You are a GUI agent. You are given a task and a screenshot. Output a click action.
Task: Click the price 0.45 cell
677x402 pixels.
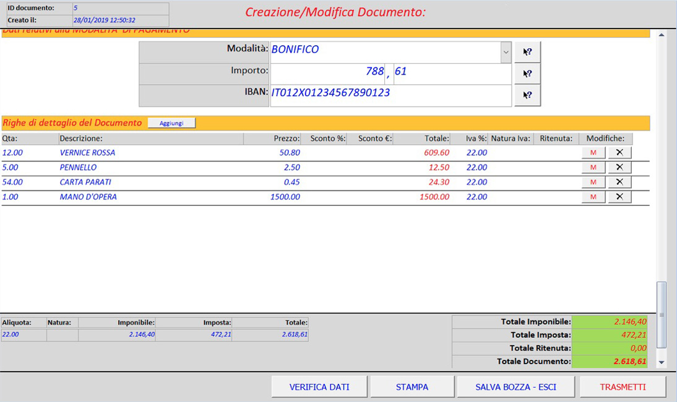pos(292,182)
